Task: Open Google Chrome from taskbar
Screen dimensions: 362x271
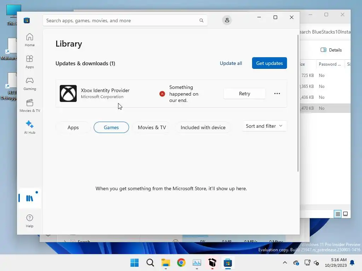Action: click(181, 263)
